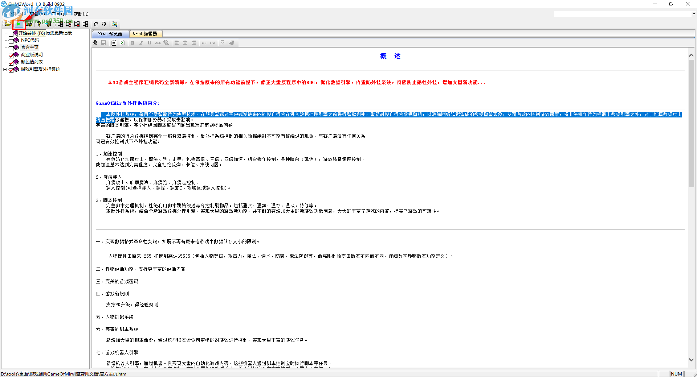Open a CHM file with the folder icon
Screen dimensions: 697x377
pos(7,24)
